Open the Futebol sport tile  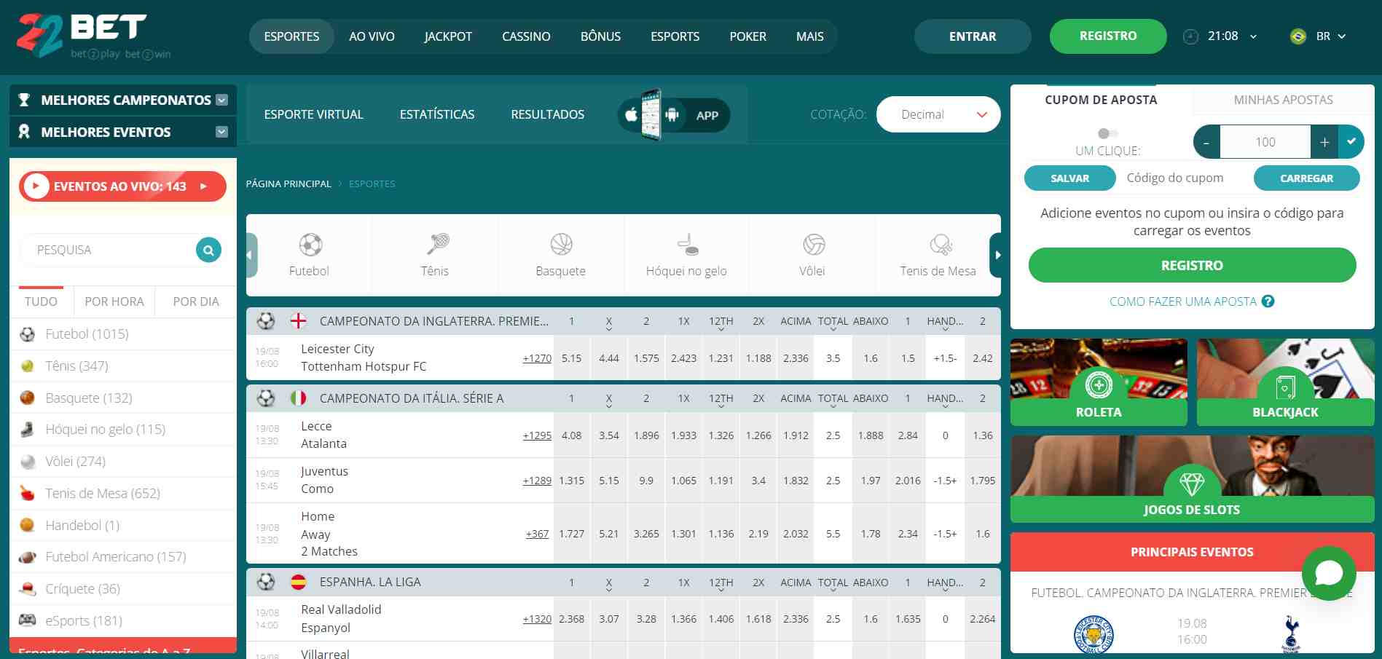(x=309, y=255)
